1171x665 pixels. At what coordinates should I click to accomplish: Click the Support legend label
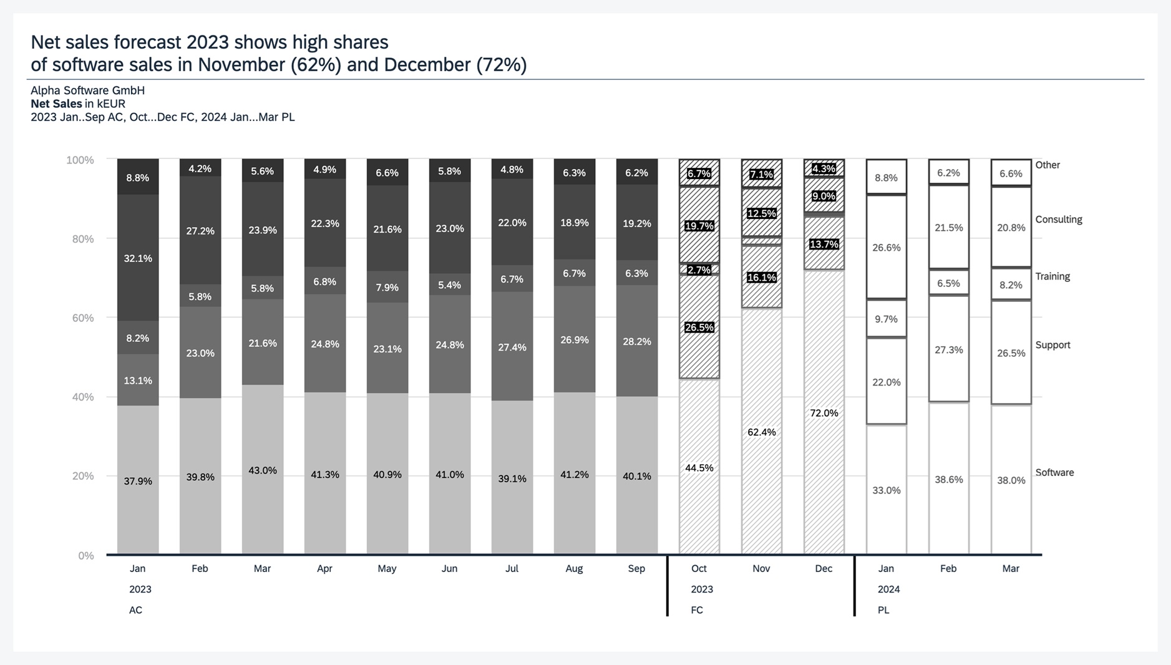point(1052,344)
